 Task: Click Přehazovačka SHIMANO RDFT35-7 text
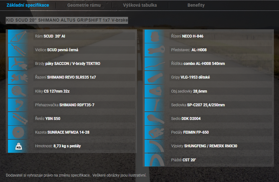[65, 105]
